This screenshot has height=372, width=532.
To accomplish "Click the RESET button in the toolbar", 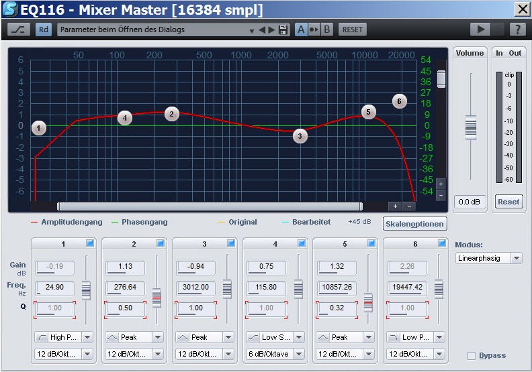I will point(353,29).
